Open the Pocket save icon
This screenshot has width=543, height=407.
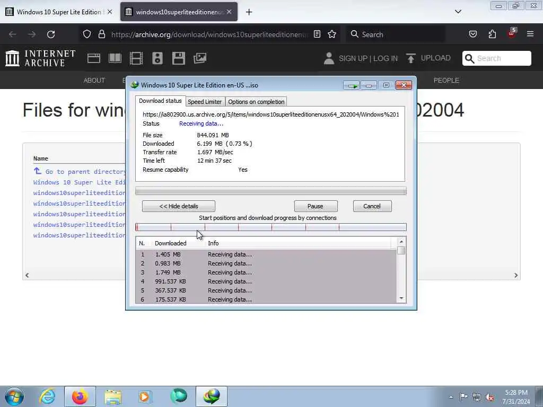pyautogui.click(x=472, y=34)
